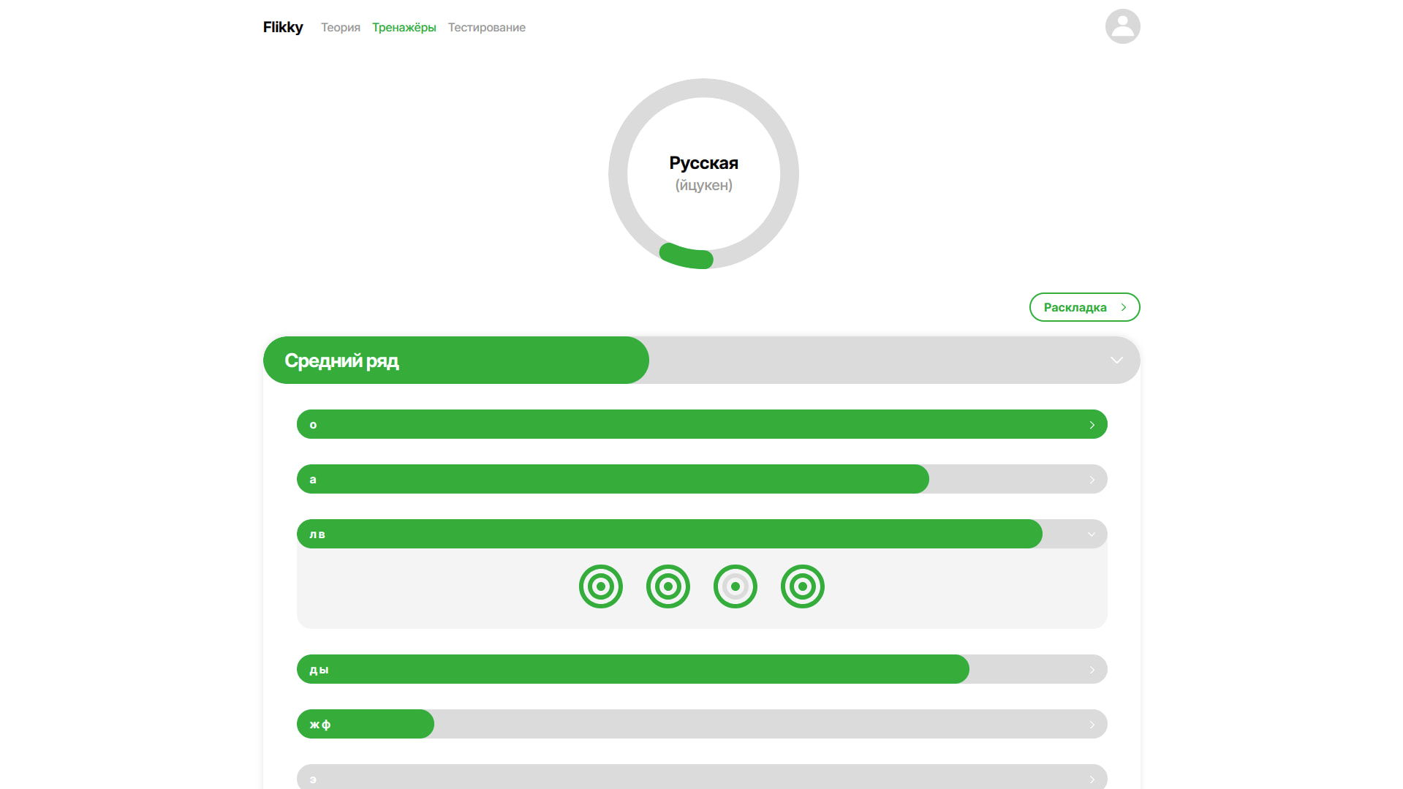Screen dimensions: 1403x789
Task: Click the fourth target exercise icon
Action: point(802,586)
